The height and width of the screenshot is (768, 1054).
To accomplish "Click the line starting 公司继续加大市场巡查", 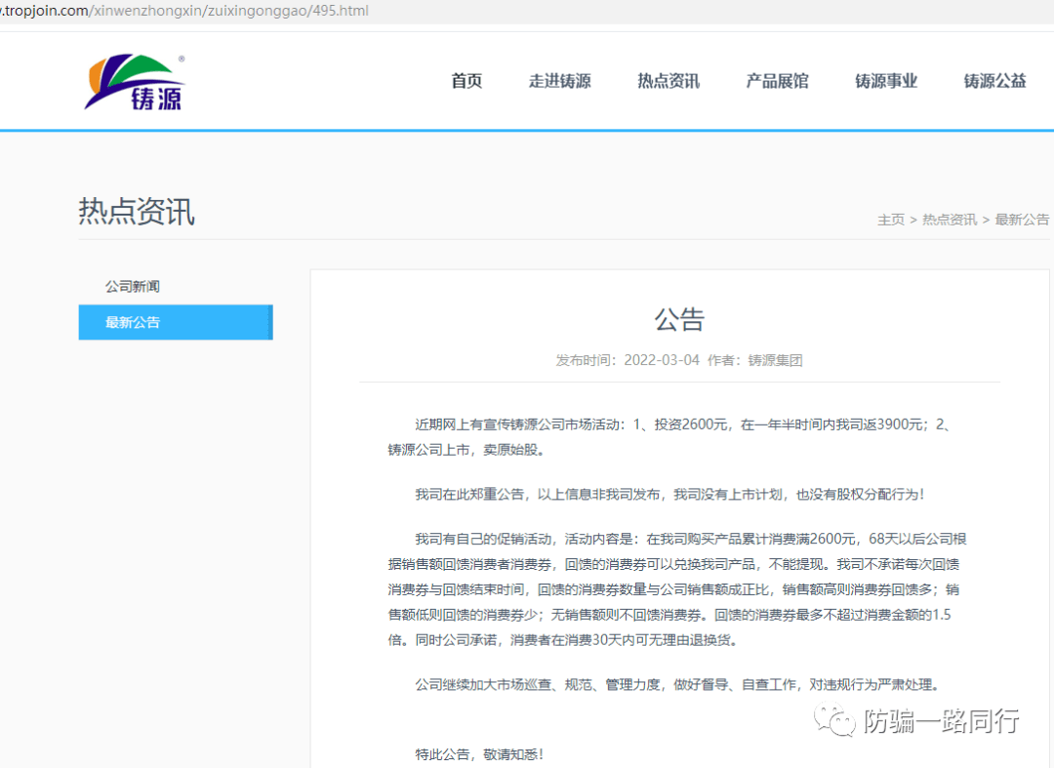I will [x=676, y=685].
